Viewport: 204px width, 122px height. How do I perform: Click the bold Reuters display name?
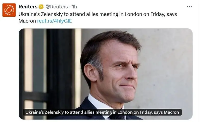point(28,7)
